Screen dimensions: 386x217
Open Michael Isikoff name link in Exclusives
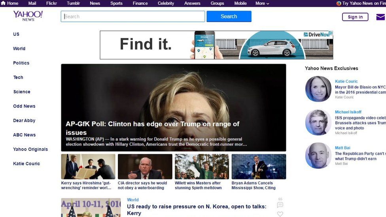(x=348, y=112)
